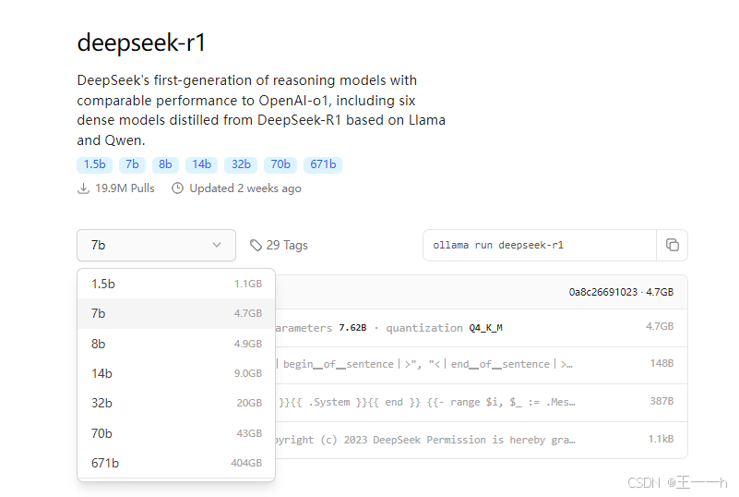Click the 70b blue tag badge
Viewport: 739px width, 497px height.
coord(280,164)
